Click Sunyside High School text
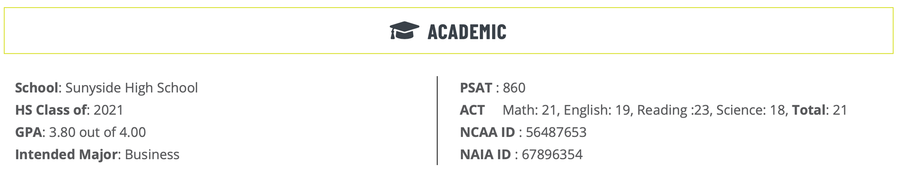898x187 pixels. click(x=131, y=88)
